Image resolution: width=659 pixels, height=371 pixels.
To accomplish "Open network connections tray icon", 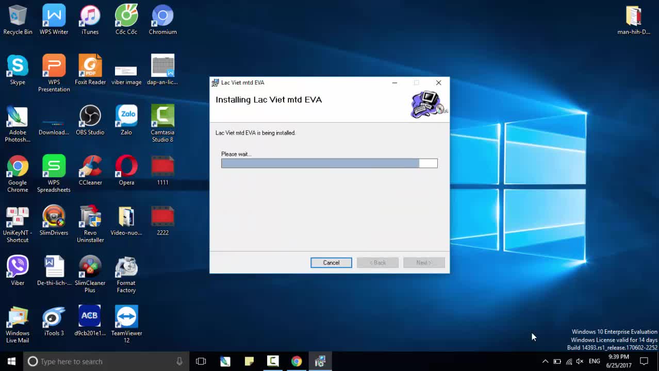I will click(569, 361).
